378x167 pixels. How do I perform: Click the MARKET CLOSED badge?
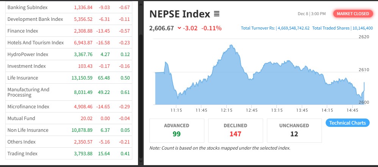pos(353,14)
